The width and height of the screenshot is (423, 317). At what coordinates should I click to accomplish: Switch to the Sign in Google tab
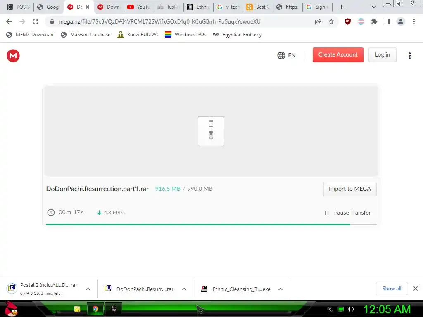pos(318,7)
